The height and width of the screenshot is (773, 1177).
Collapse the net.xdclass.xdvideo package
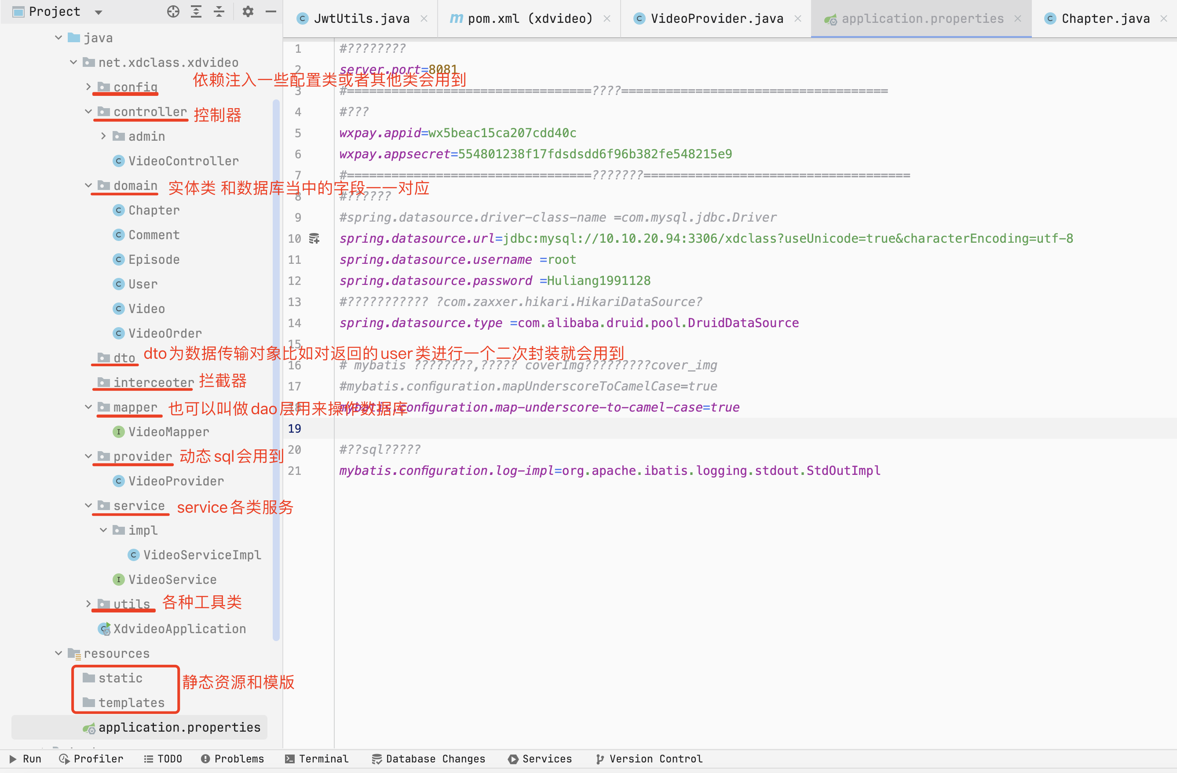73,62
